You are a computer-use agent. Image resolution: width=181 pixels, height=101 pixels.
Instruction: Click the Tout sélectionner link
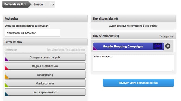tap(56, 50)
